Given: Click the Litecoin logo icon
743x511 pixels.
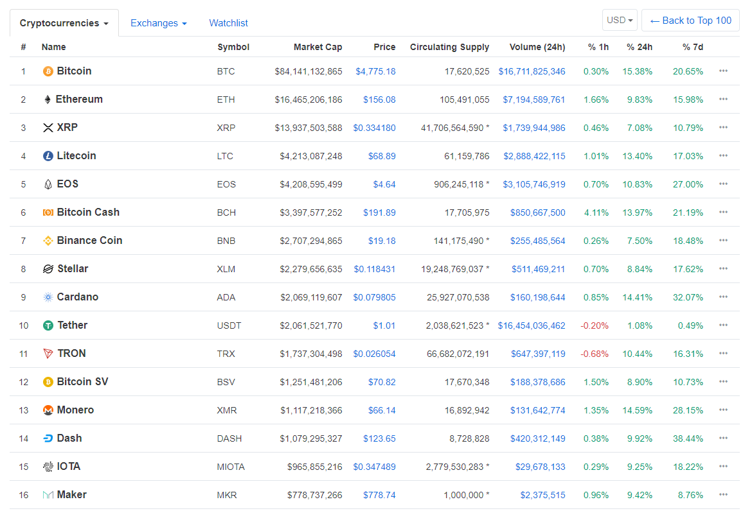Looking at the screenshot, I should coord(48,156).
